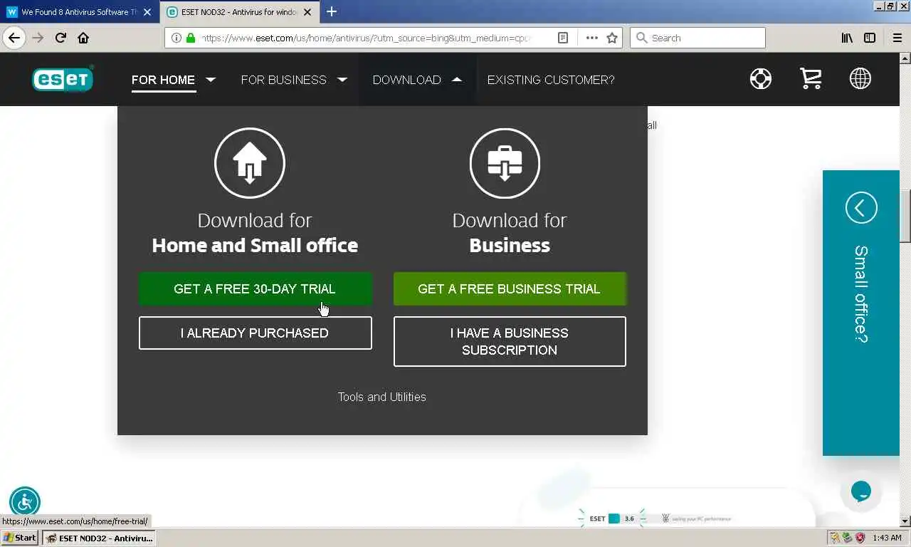The image size is (911, 547).
Task: Show site information icon in the address bar
Action: click(x=177, y=38)
